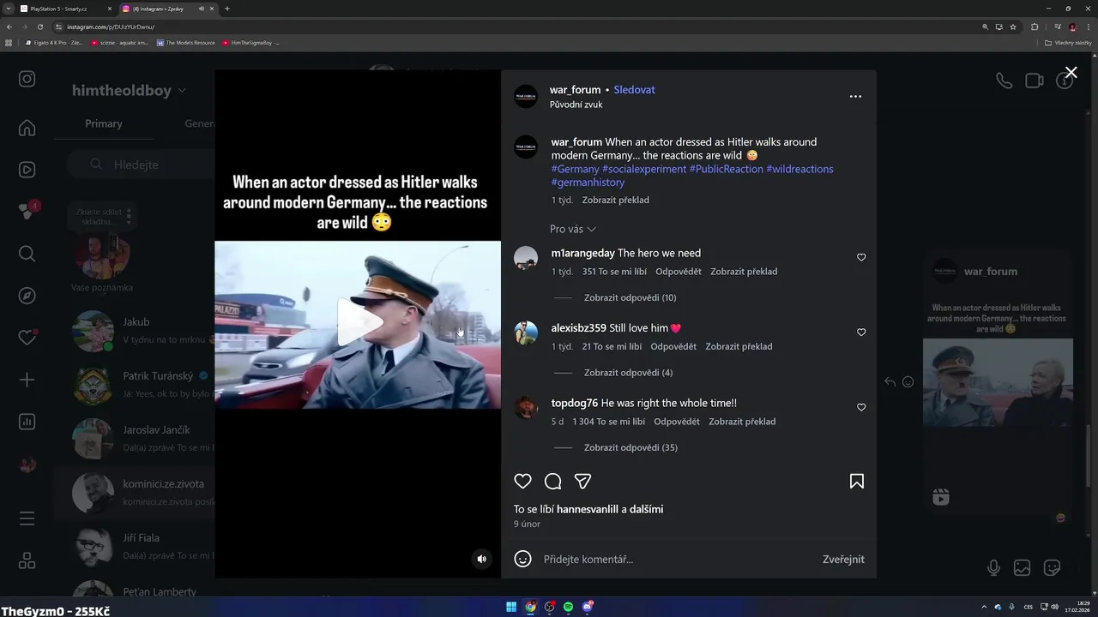Mute the reel audio with the speaker button

[x=482, y=559]
